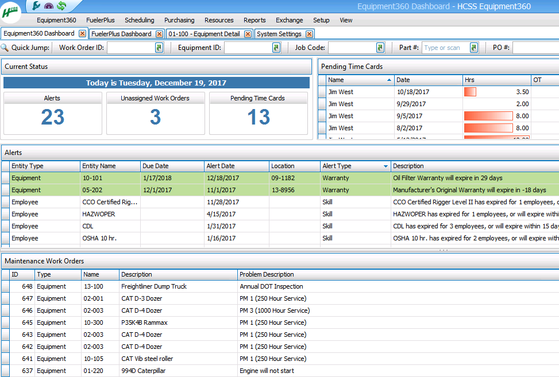Focus the Work Order ID input field

pyautogui.click(x=131, y=48)
